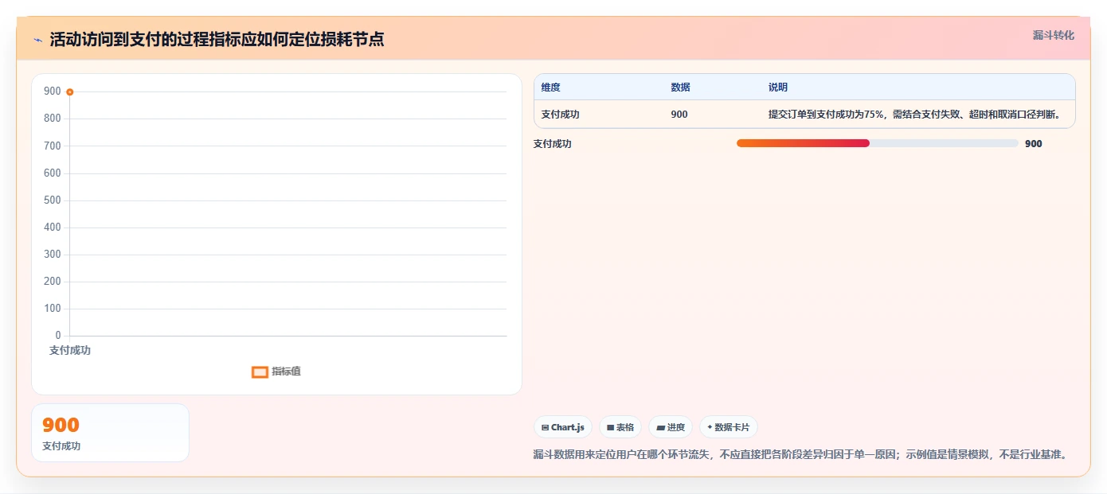Click the 漏斗转化 label in the header
1107x494 pixels.
pos(1053,35)
